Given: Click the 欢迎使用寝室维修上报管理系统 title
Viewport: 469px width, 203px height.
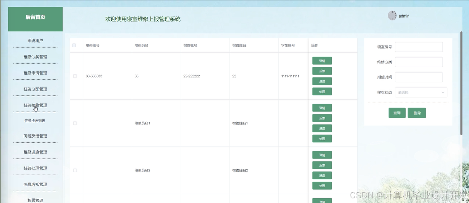Looking at the screenshot, I should (x=143, y=19).
